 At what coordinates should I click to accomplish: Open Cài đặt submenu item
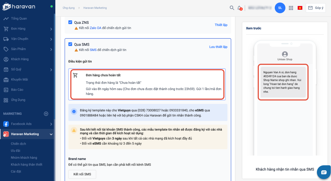(x=16, y=172)
